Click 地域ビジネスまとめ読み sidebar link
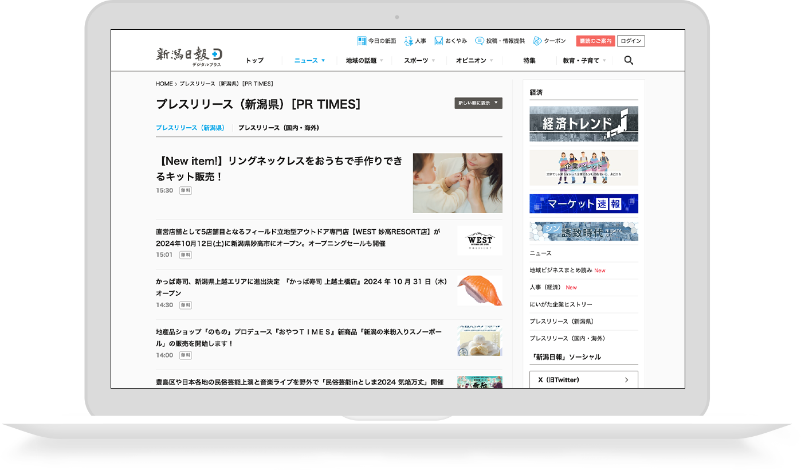Screen dimensions: 801x470 tap(561, 271)
